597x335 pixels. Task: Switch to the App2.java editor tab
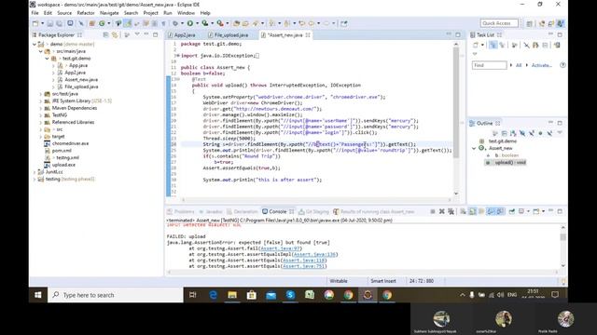coord(182,35)
